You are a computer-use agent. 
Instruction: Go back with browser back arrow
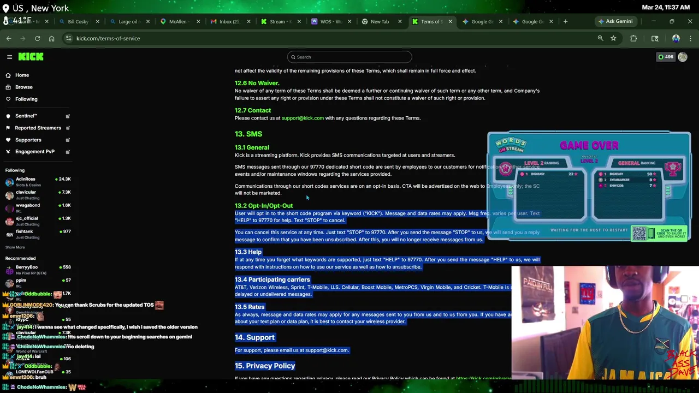[9, 38]
